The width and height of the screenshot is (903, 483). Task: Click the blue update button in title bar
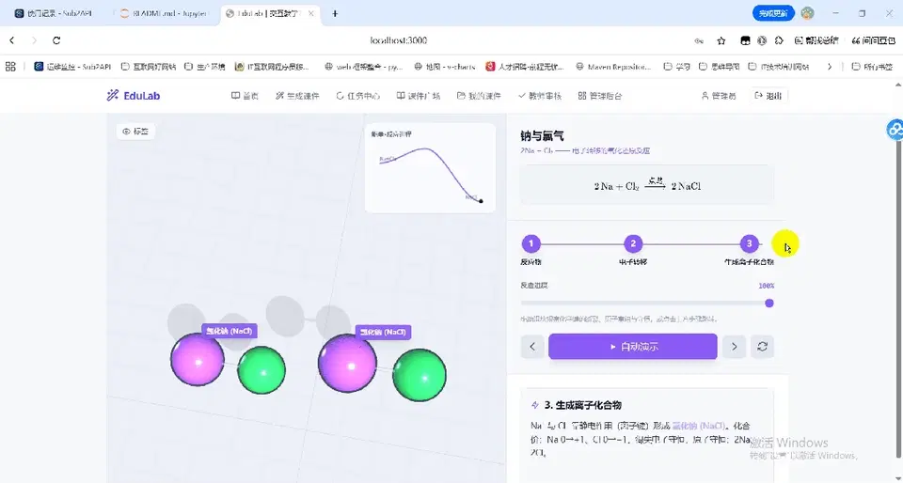click(773, 13)
